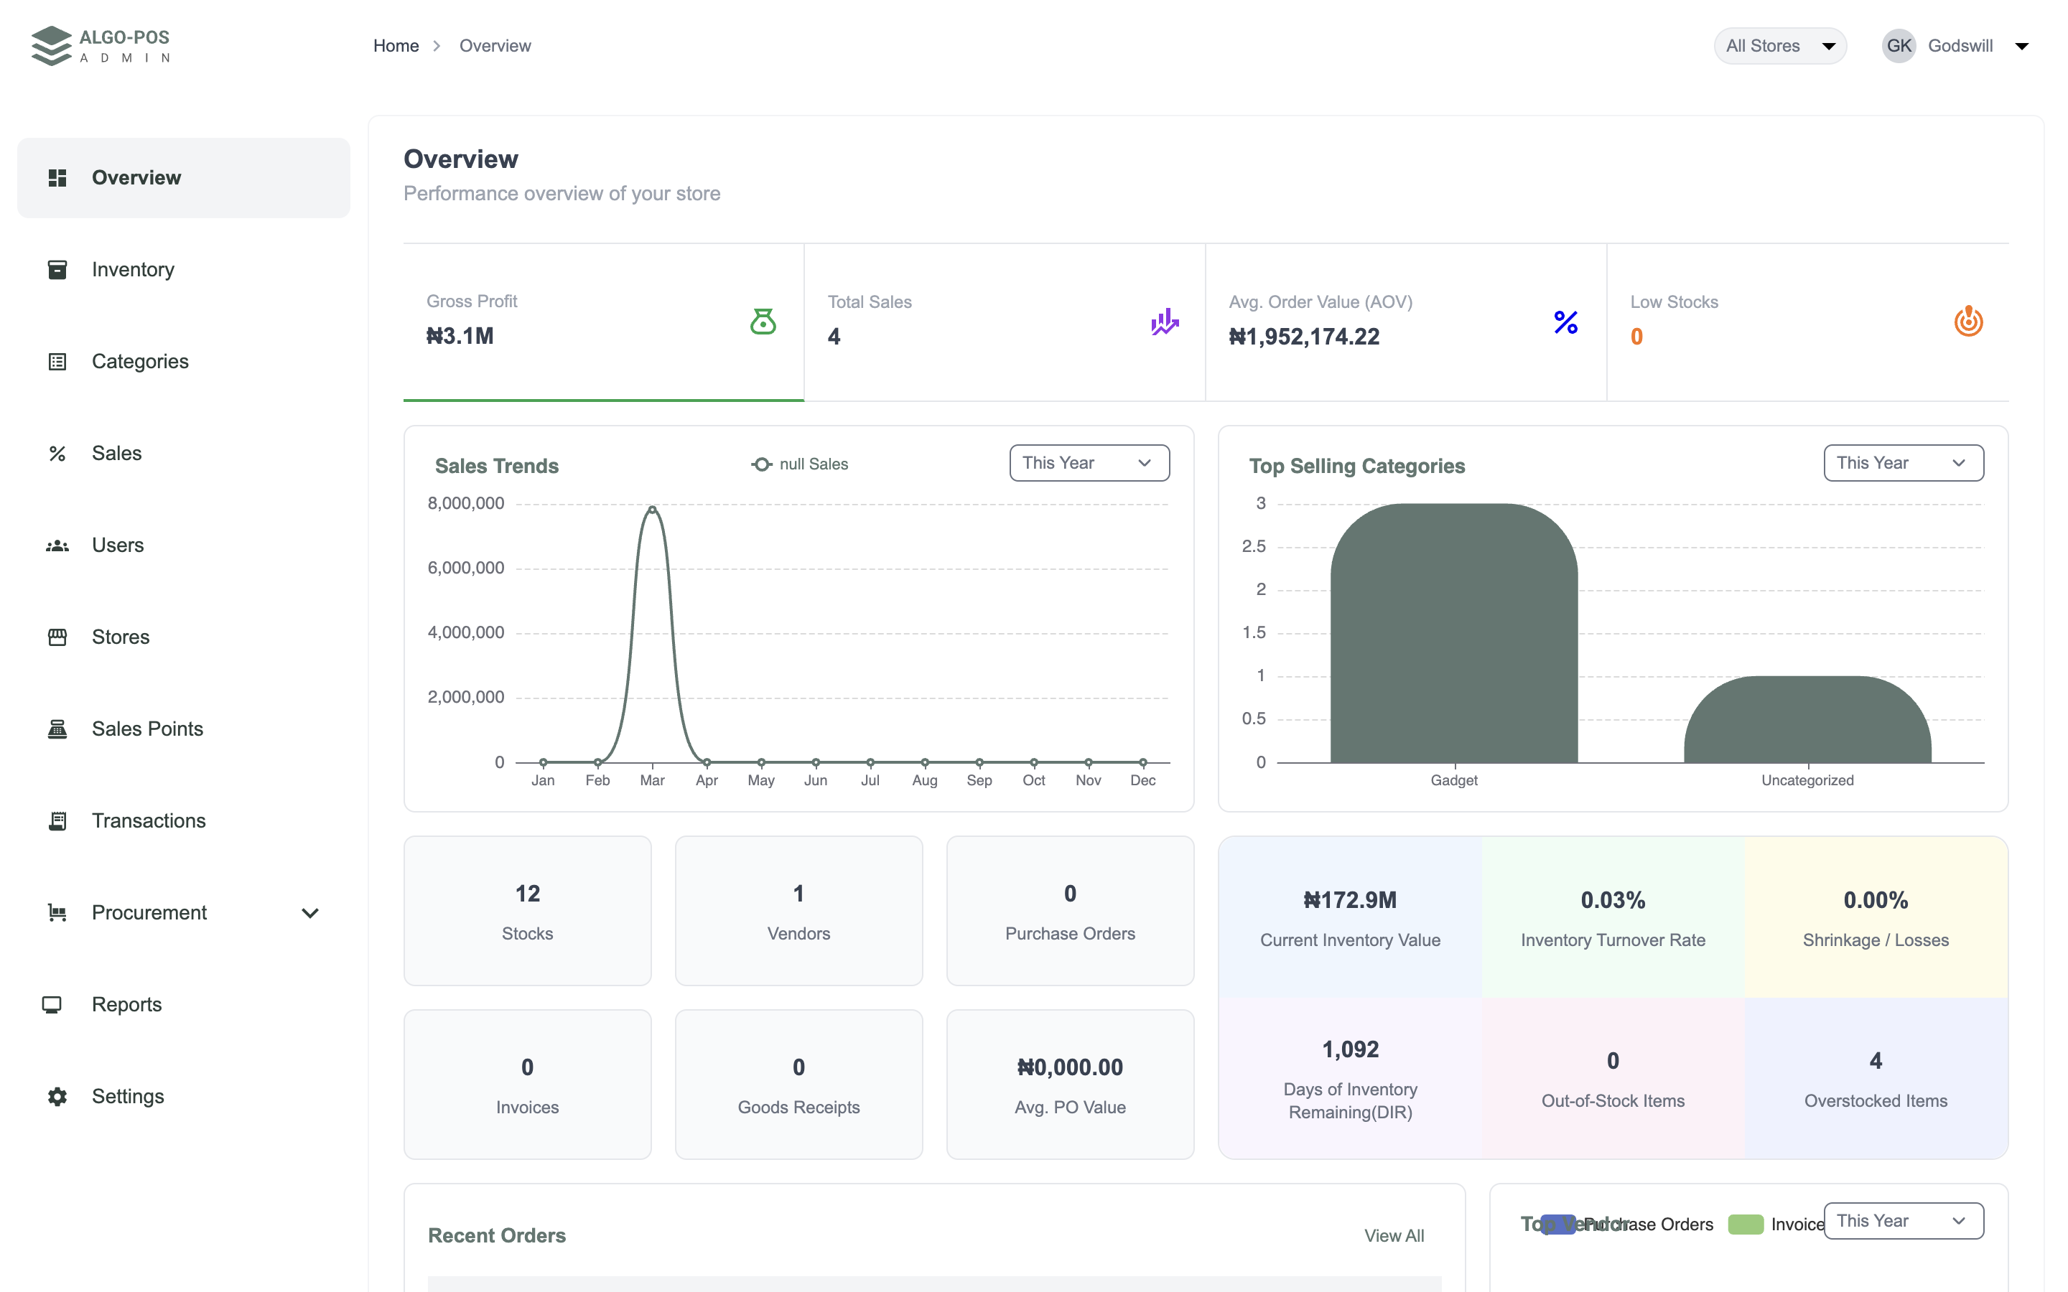Click the Overstocked Items tile

(x=1876, y=1078)
